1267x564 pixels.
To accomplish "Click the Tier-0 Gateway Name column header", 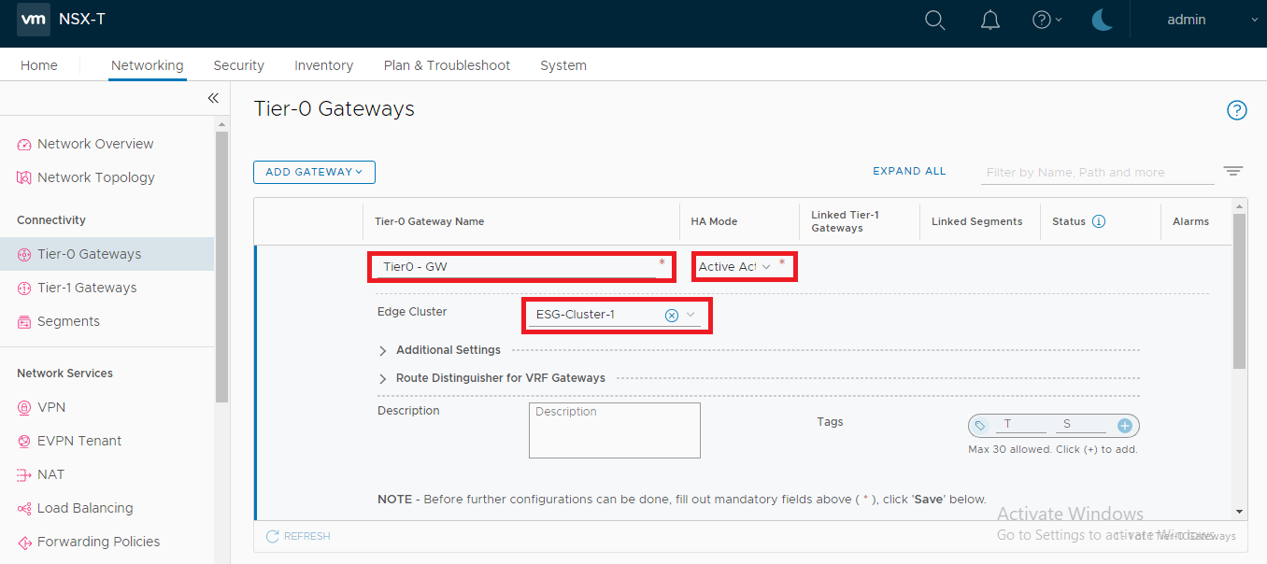I will (x=429, y=221).
